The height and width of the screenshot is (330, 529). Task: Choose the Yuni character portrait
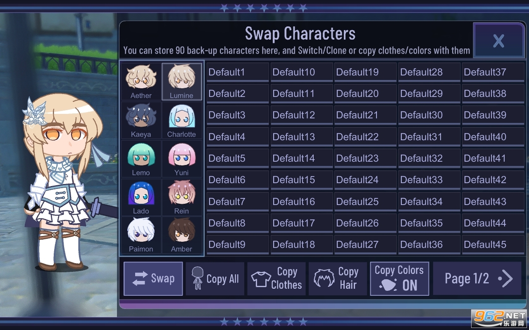(181, 159)
